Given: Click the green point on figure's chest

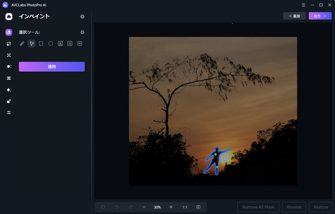Looking at the screenshot, I should pyautogui.click(x=215, y=154).
